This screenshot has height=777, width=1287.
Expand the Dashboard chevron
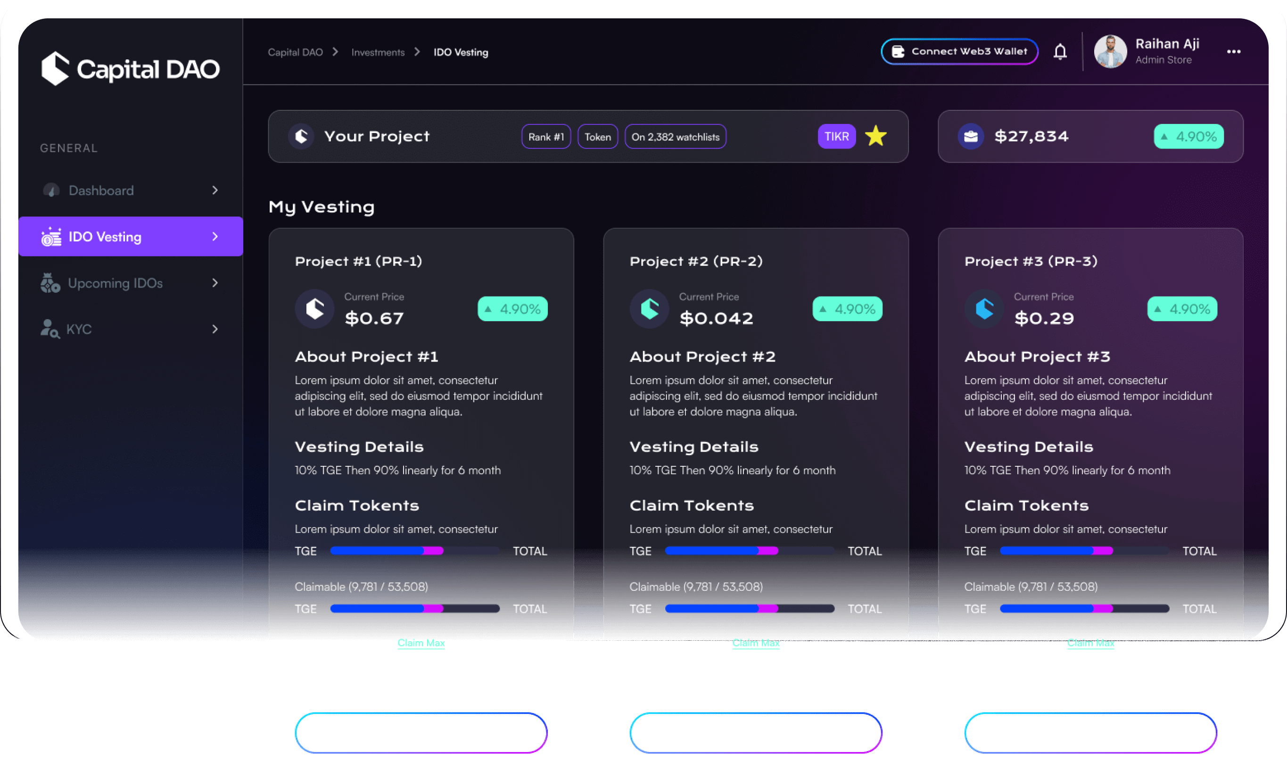tap(215, 190)
